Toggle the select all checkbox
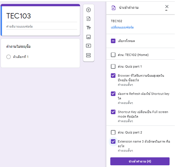The height and width of the screenshot is (167, 175). click(x=113, y=41)
